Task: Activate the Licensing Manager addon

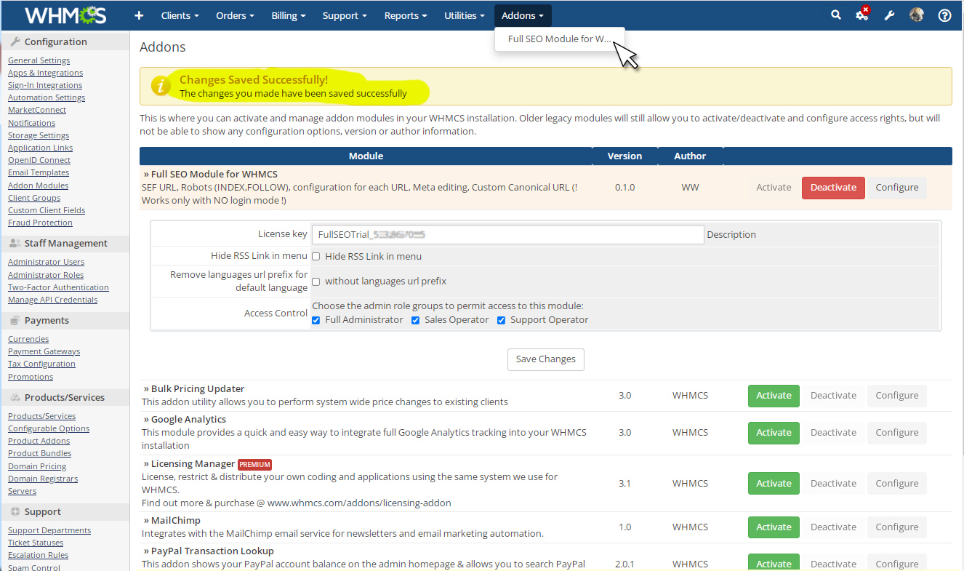Action: coord(774,484)
